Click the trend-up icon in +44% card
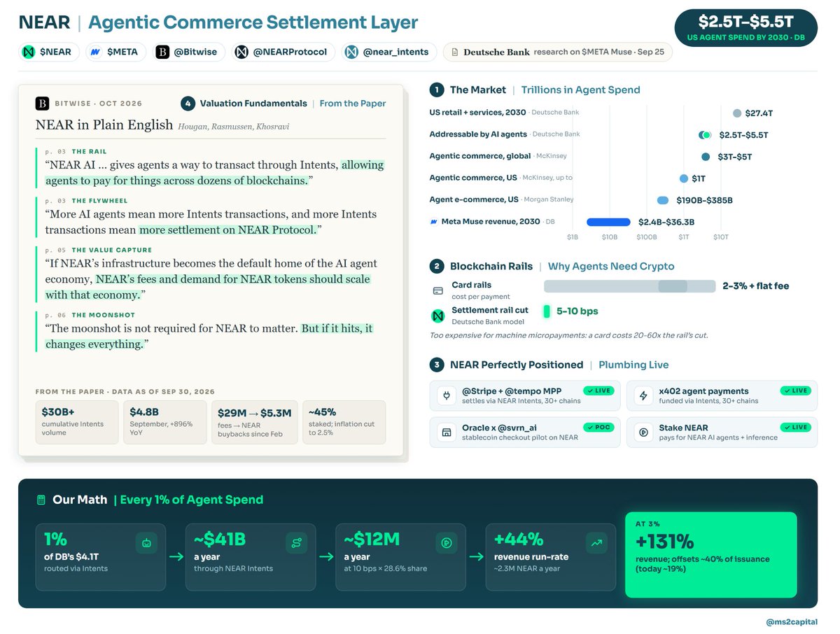This screenshot has height=634, width=840. [596, 542]
